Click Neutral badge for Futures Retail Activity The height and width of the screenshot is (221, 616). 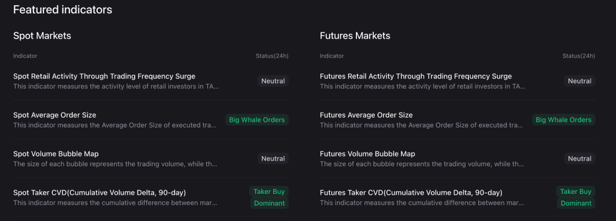pos(580,81)
